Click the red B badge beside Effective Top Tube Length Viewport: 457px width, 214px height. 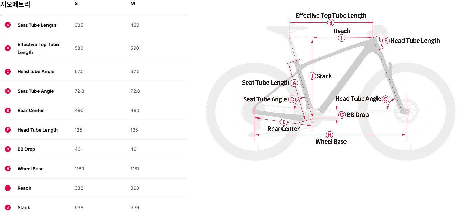tap(8, 48)
